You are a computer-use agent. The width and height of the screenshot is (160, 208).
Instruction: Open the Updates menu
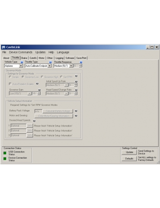40,52
